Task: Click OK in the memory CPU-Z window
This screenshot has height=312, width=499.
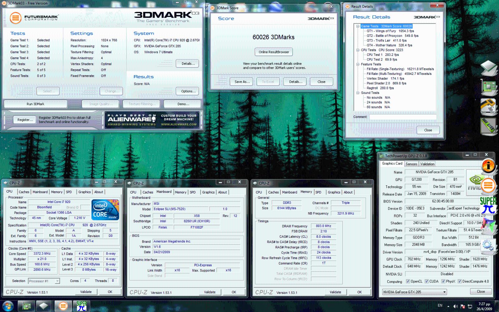Action: point(360,292)
